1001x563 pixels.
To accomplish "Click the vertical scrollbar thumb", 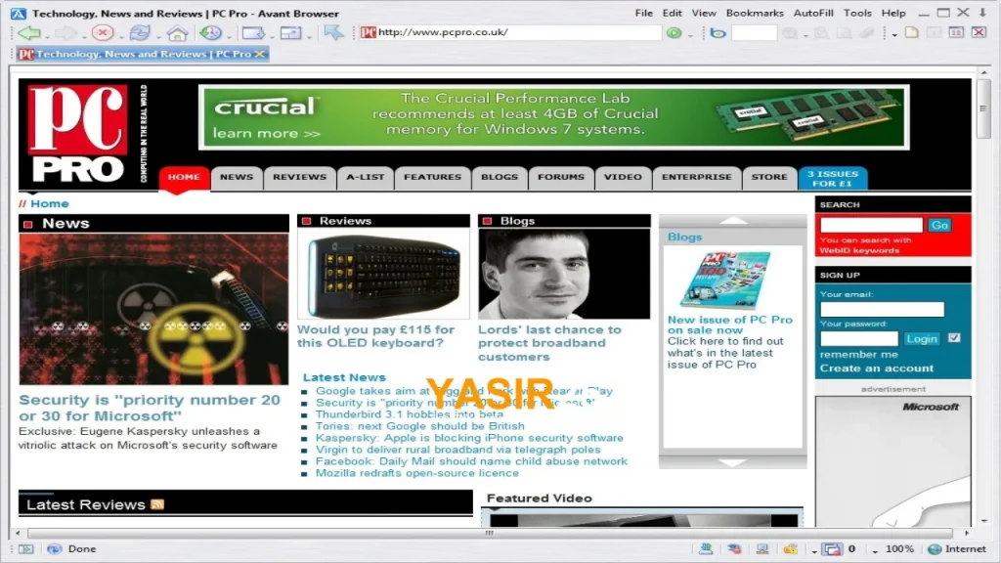I will tap(983, 108).
